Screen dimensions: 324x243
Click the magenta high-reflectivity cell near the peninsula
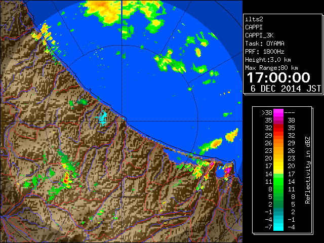[x=227, y=171]
